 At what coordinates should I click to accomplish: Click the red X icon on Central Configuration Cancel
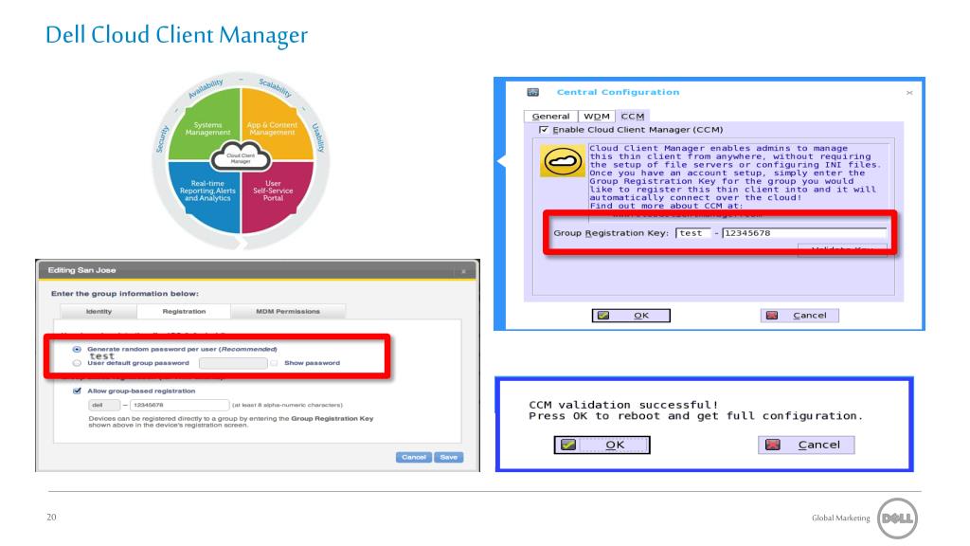pyautogui.click(x=772, y=316)
